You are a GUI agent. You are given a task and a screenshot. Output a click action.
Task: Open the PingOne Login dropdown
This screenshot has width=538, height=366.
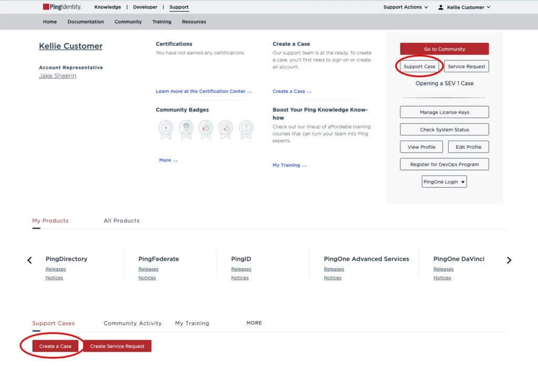coord(444,181)
